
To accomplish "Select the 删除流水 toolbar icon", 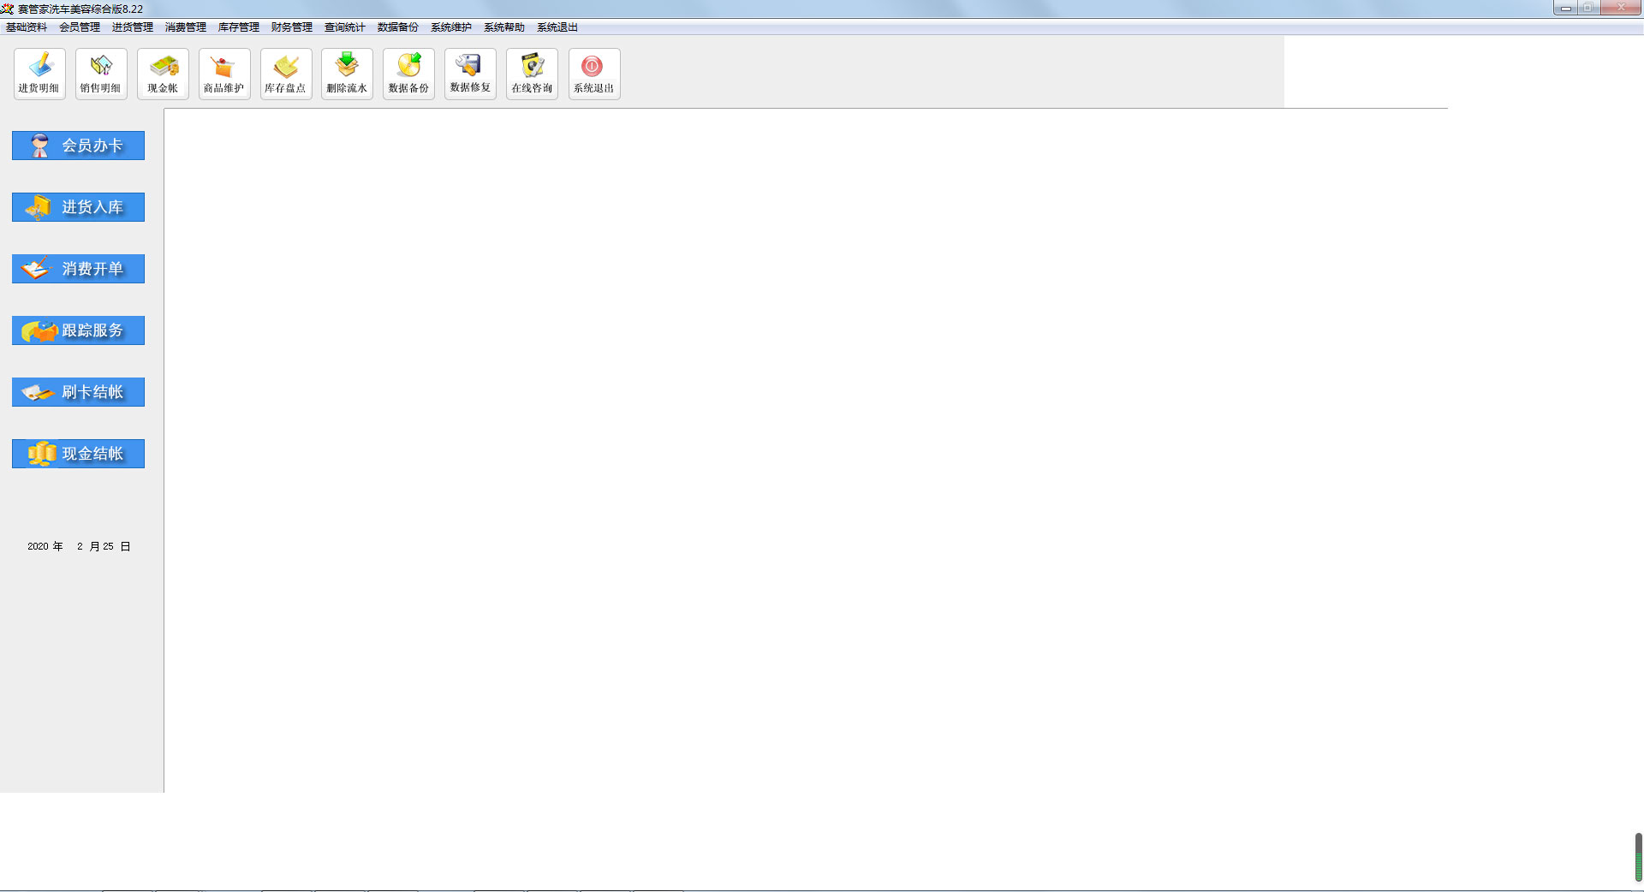I will (x=347, y=74).
